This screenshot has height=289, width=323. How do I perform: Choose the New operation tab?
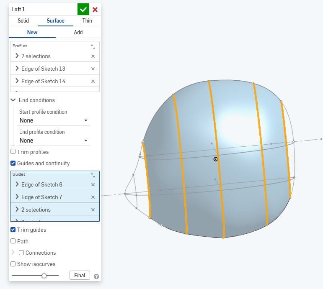click(x=32, y=32)
